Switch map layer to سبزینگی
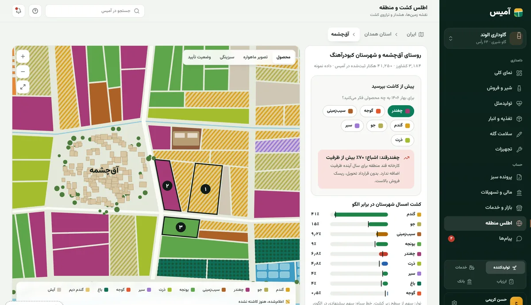 tap(227, 57)
